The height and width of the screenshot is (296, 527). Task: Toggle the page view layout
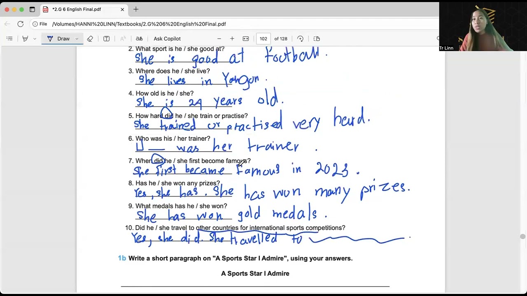(x=317, y=39)
